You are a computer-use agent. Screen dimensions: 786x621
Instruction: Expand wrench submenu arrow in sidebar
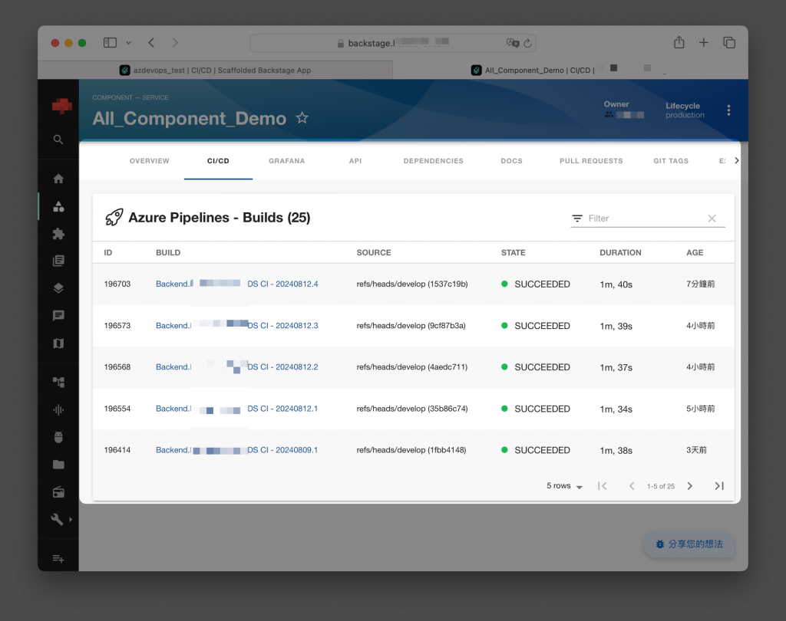click(x=71, y=519)
